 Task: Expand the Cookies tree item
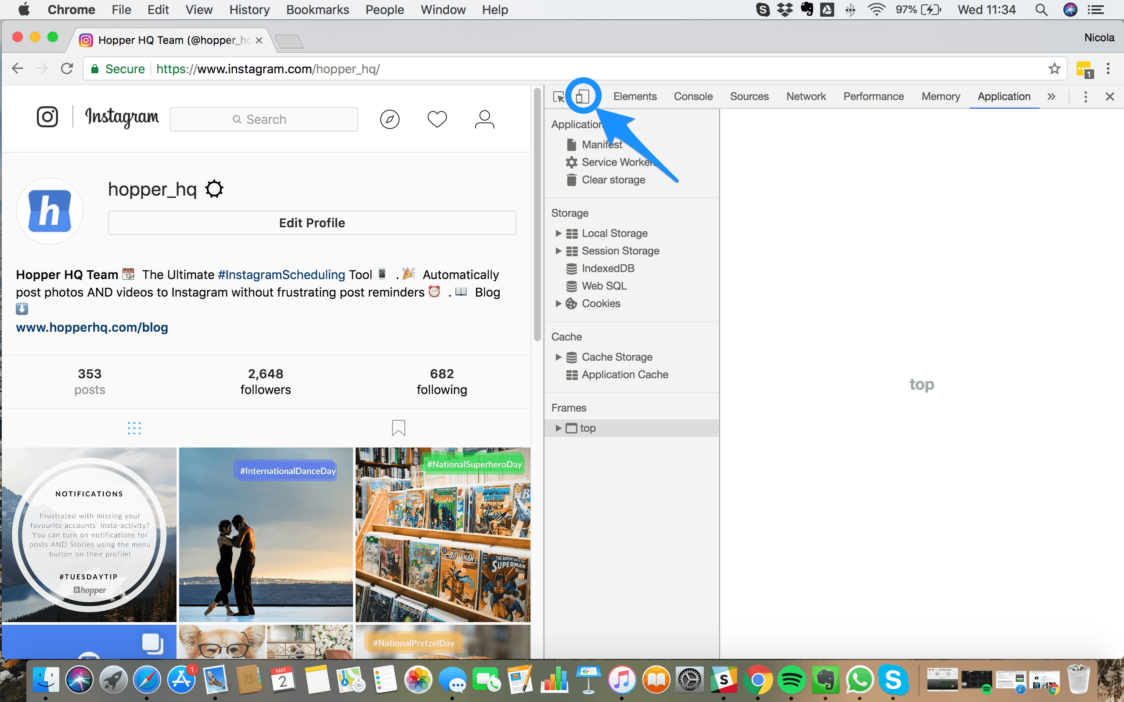tap(558, 303)
